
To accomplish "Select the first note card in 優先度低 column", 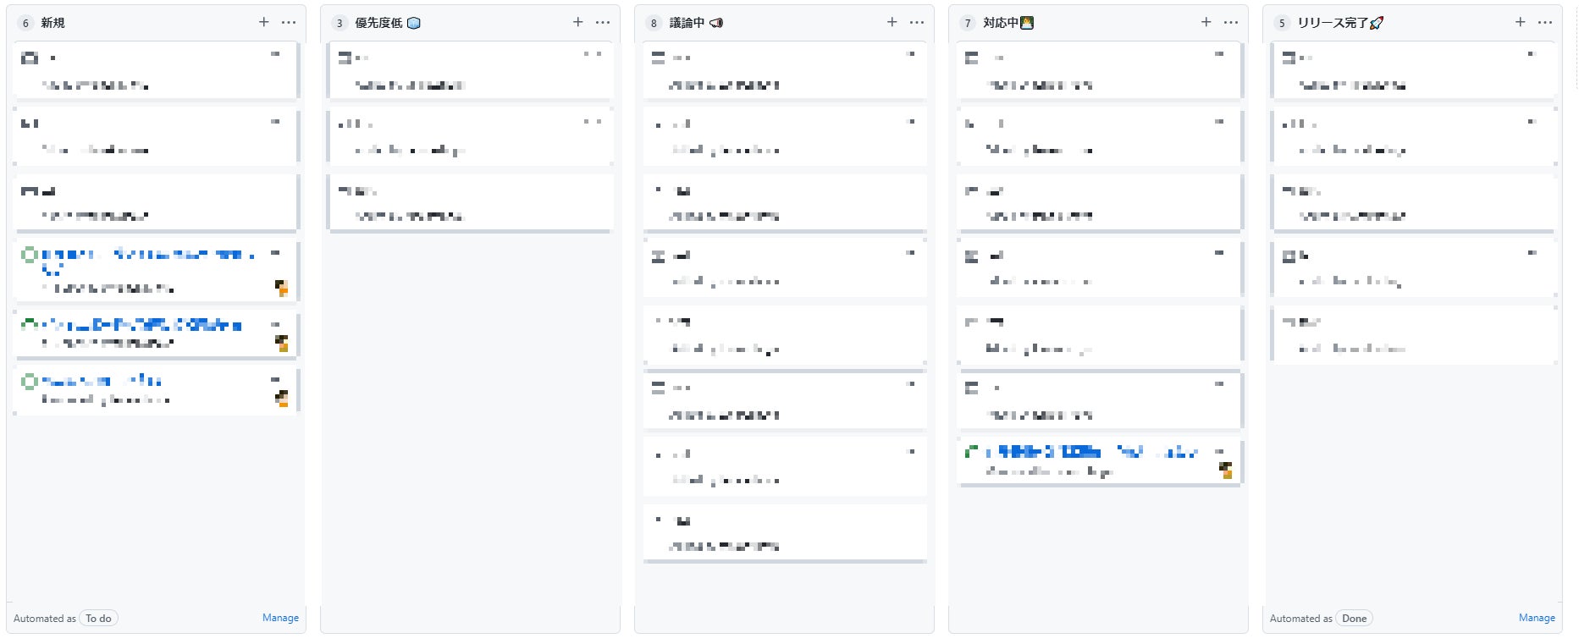I will [470, 71].
